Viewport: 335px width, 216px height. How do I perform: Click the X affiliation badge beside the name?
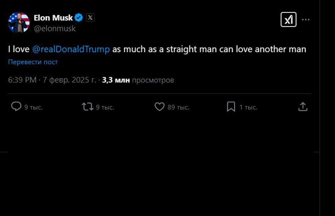point(90,17)
